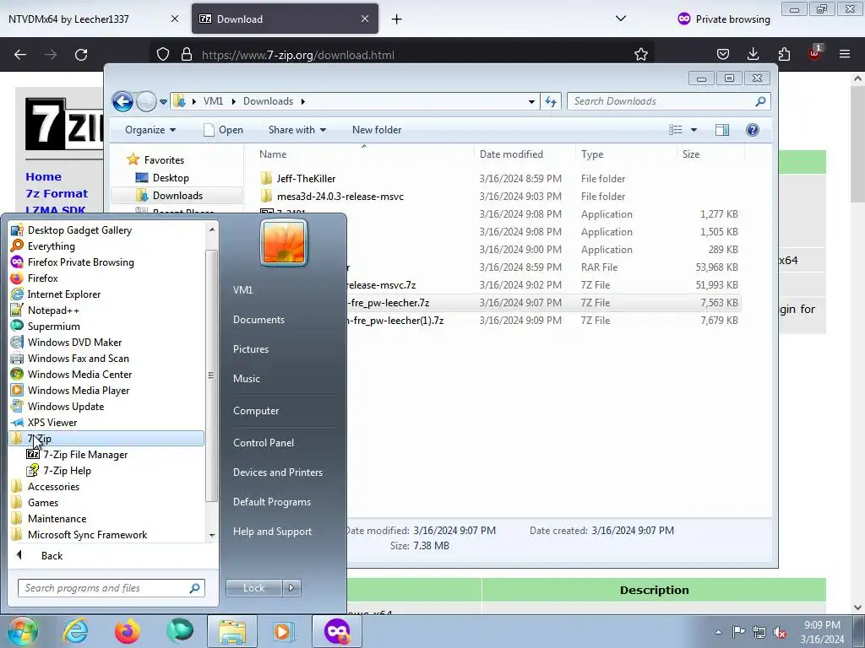Open recent pages dropdown near back button
The image size is (865, 648).
[163, 101]
